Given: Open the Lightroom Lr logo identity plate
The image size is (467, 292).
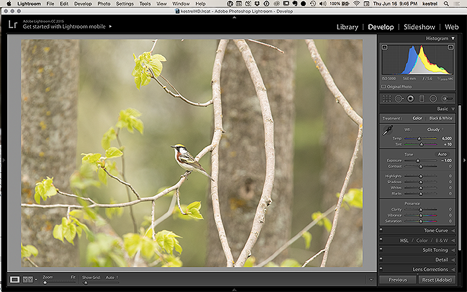Looking at the screenshot, I should 13,25.
